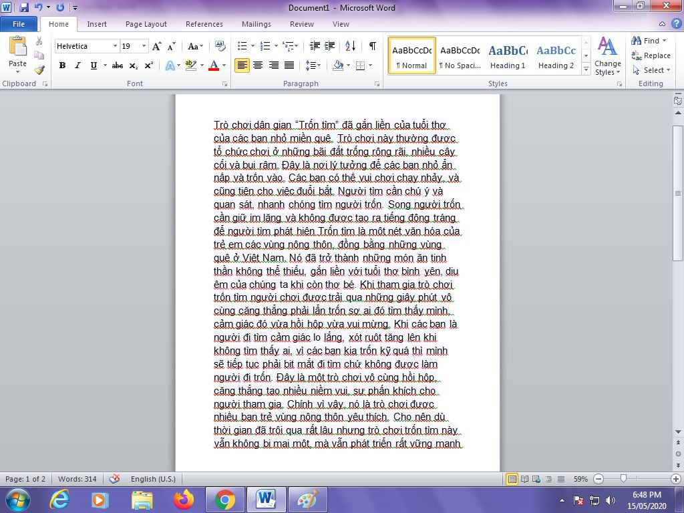684x513 pixels.
Task: Switch to the Mailings tab
Action: click(256, 24)
